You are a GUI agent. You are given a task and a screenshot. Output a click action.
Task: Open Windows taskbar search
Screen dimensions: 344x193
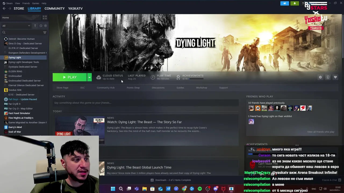coord(121,189)
